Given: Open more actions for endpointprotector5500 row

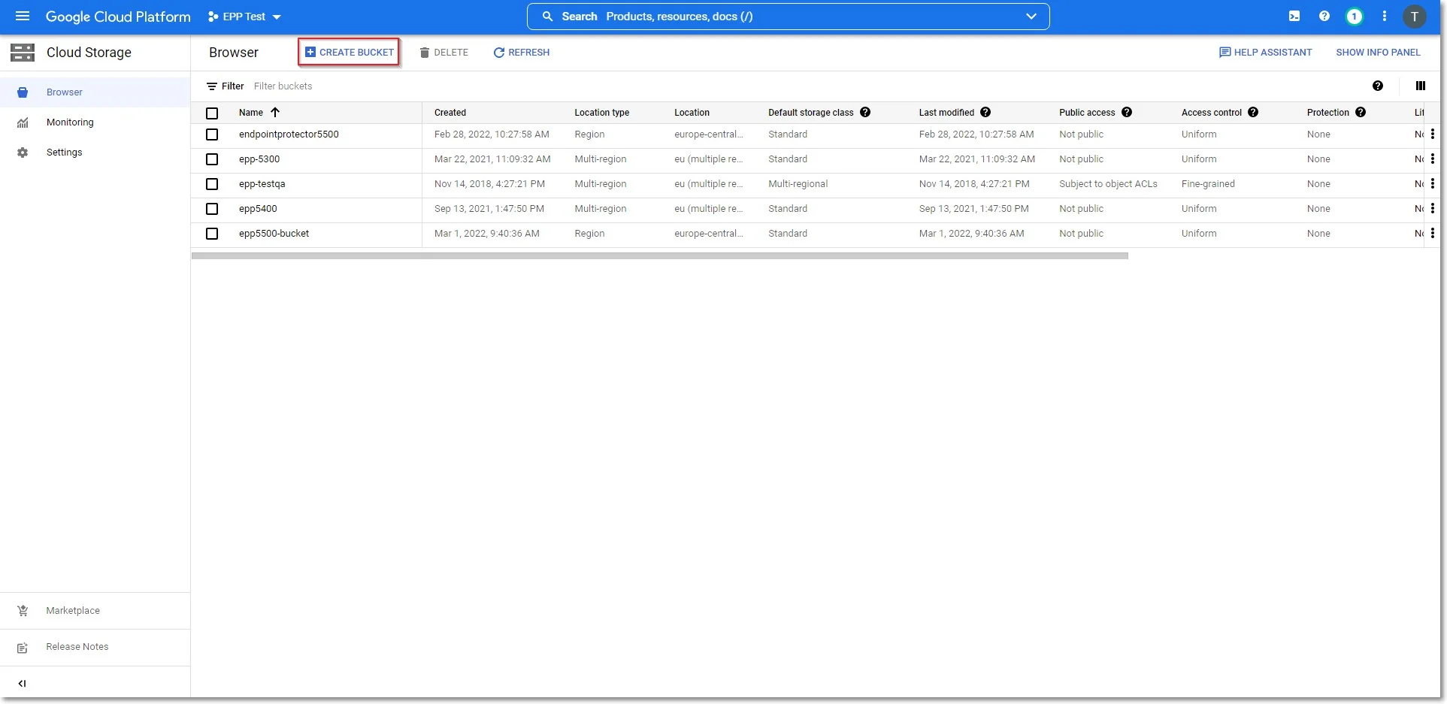Looking at the screenshot, I should [1433, 134].
